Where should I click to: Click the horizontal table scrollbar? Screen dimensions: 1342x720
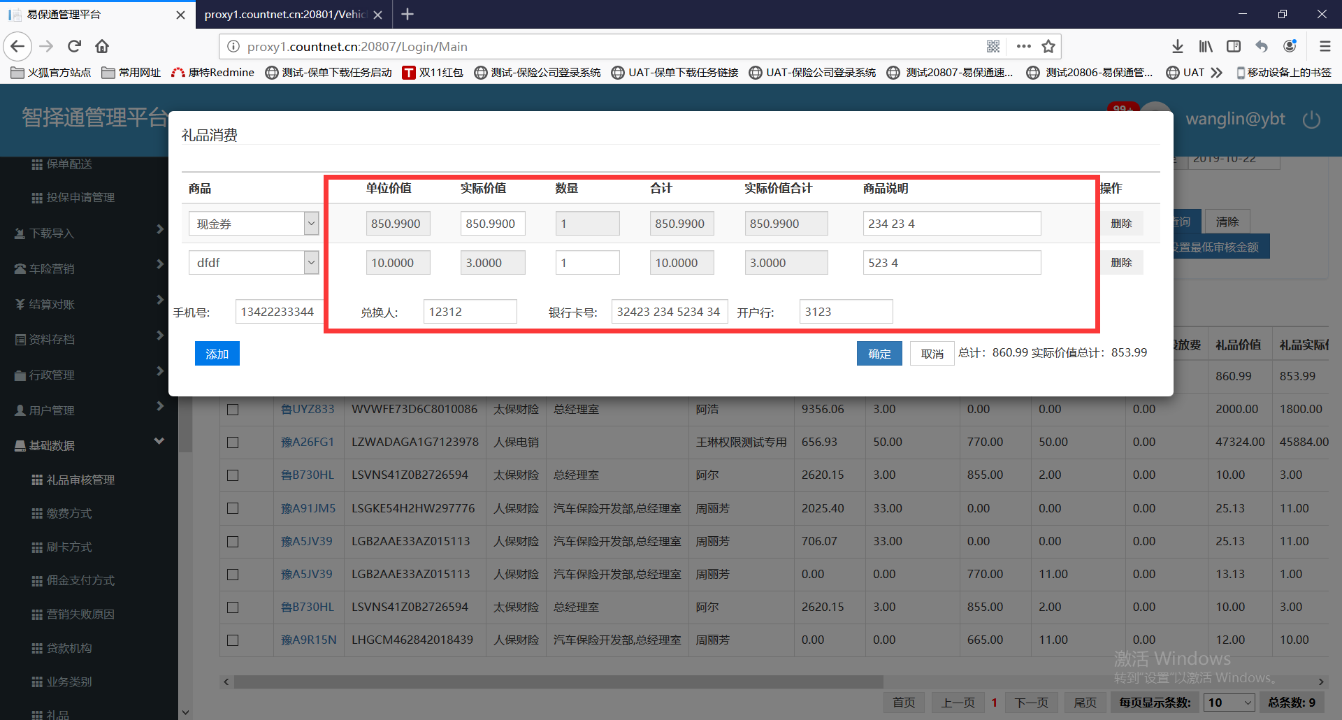(x=558, y=682)
